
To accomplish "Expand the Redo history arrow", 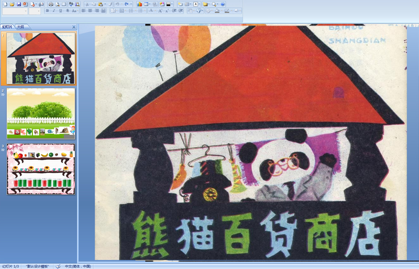I will 131,4.
